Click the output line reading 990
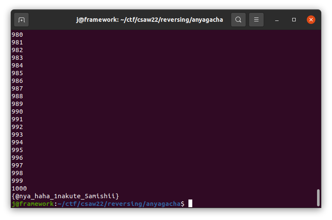Screen dimensions: 332x220 [18, 111]
